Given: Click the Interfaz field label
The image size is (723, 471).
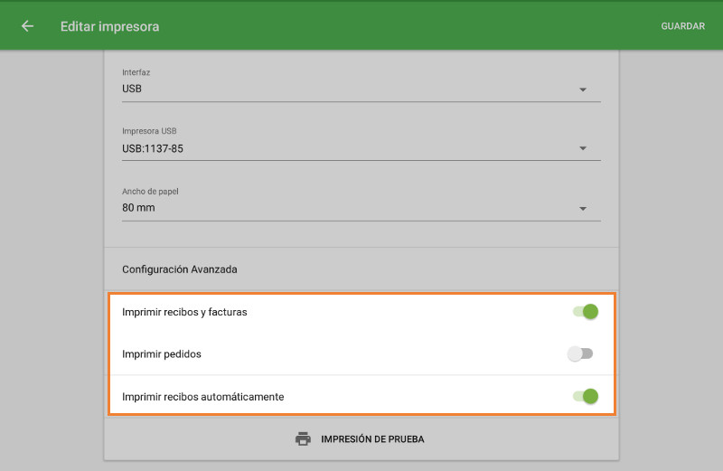Looking at the screenshot, I should [x=136, y=72].
